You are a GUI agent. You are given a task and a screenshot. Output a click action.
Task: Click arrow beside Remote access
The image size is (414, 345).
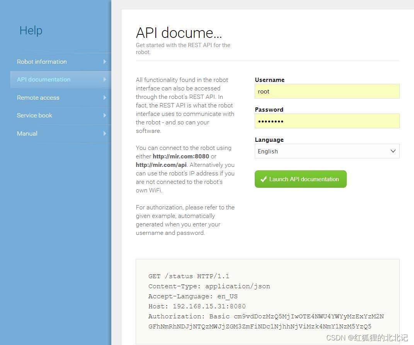(105, 98)
